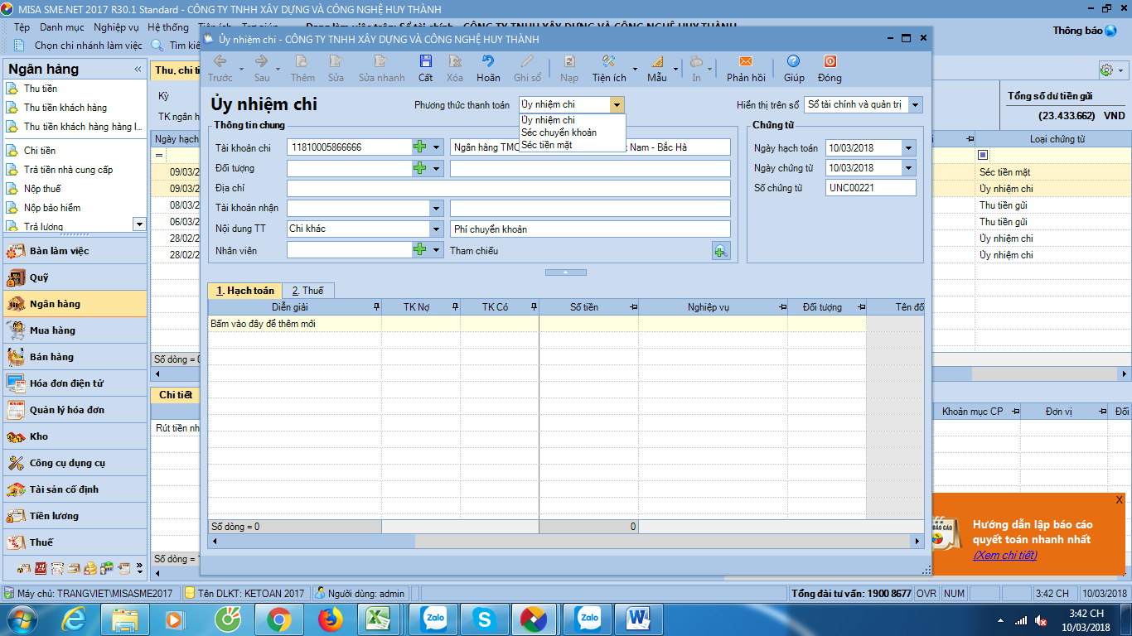Close the orange guide popup
1132x636 pixels.
point(1119,499)
